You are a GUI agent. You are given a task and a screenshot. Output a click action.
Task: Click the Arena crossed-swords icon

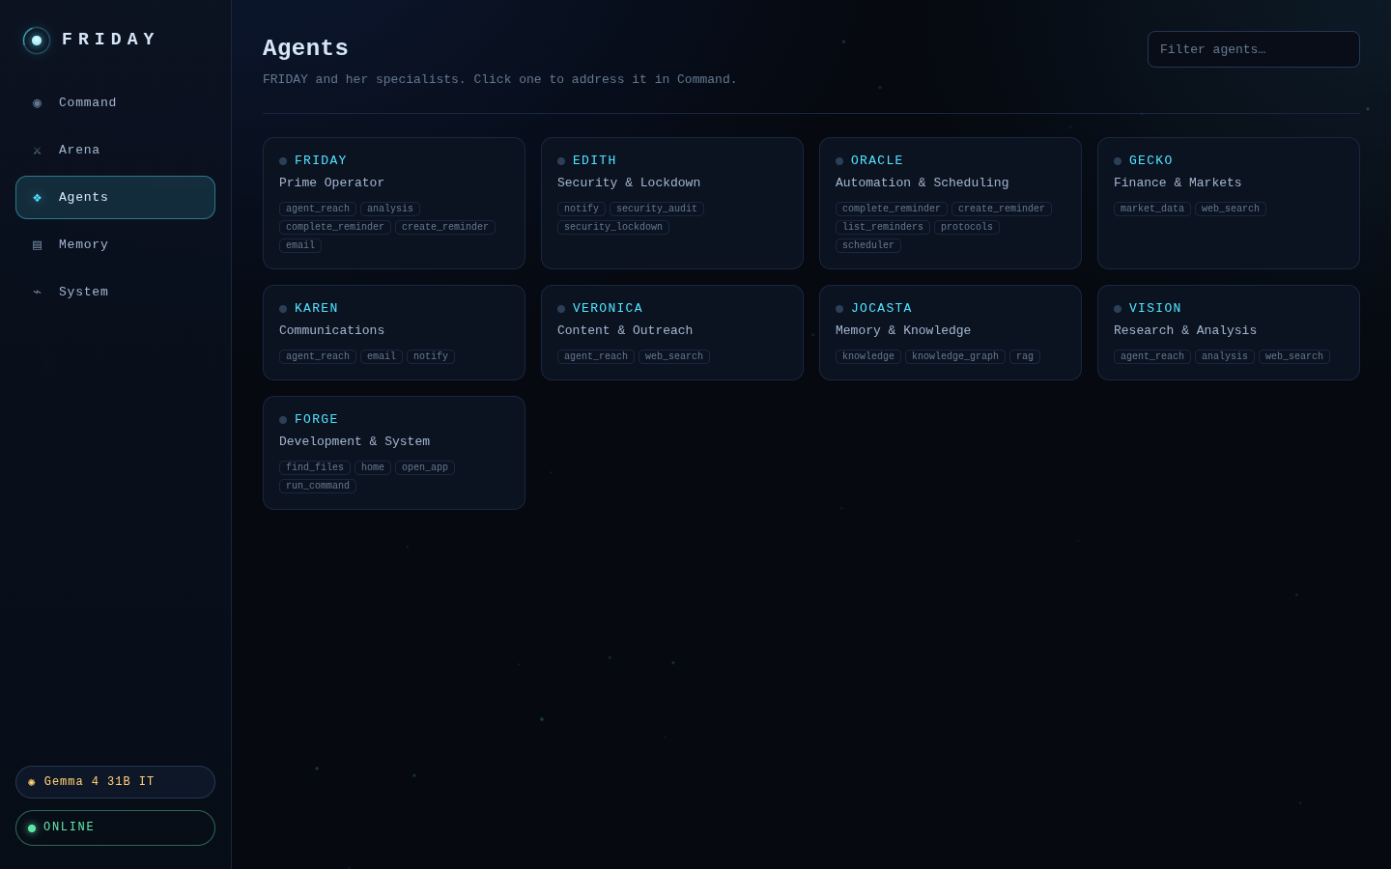click(37, 151)
